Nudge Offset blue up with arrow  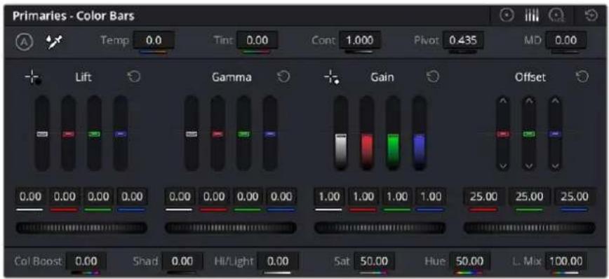coord(555,101)
